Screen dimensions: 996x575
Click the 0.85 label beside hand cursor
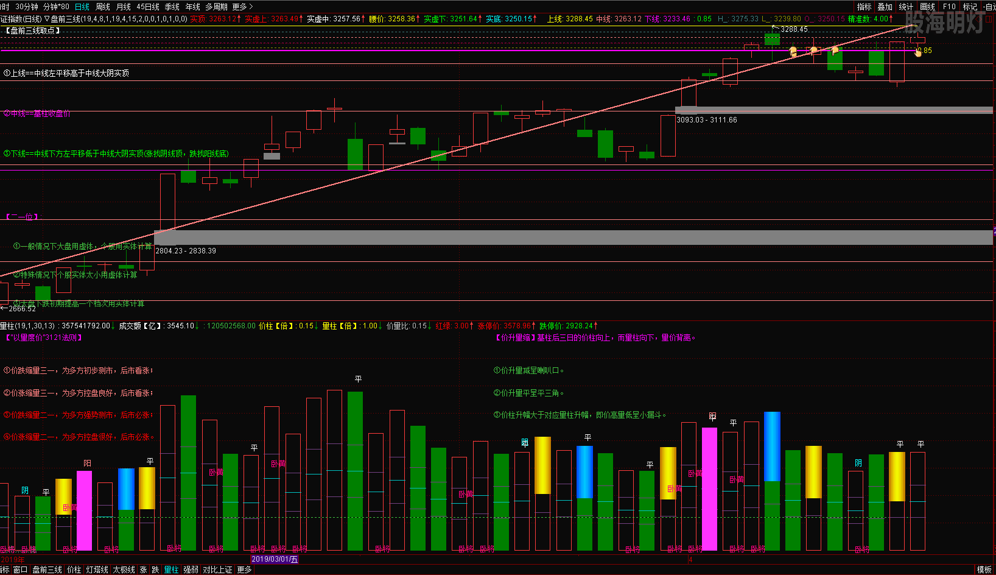click(925, 51)
